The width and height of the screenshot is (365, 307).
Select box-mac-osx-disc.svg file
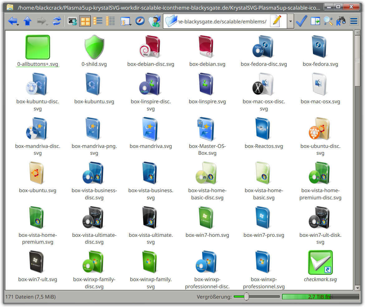pos(264,92)
